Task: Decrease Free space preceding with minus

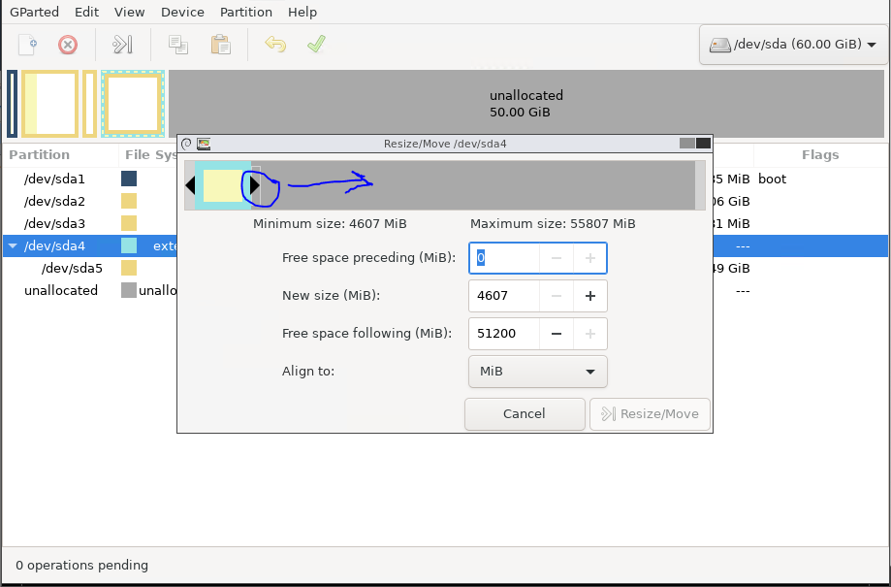Action: (x=557, y=258)
